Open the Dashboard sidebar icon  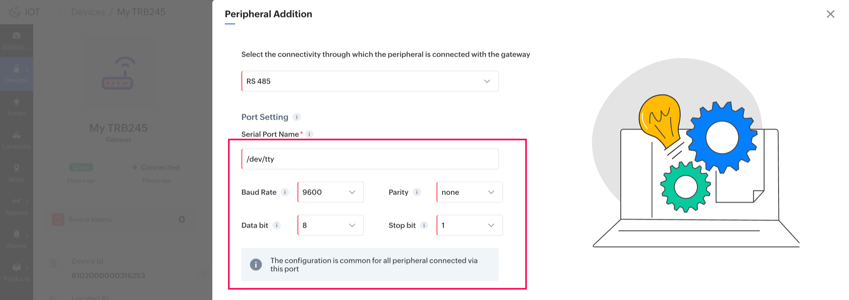point(17,41)
